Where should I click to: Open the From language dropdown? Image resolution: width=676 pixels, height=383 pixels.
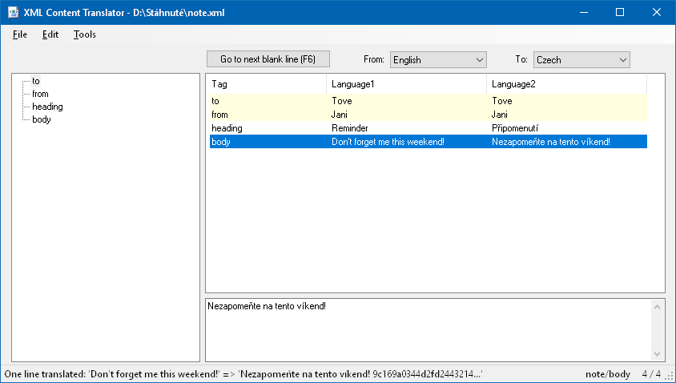(438, 59)
